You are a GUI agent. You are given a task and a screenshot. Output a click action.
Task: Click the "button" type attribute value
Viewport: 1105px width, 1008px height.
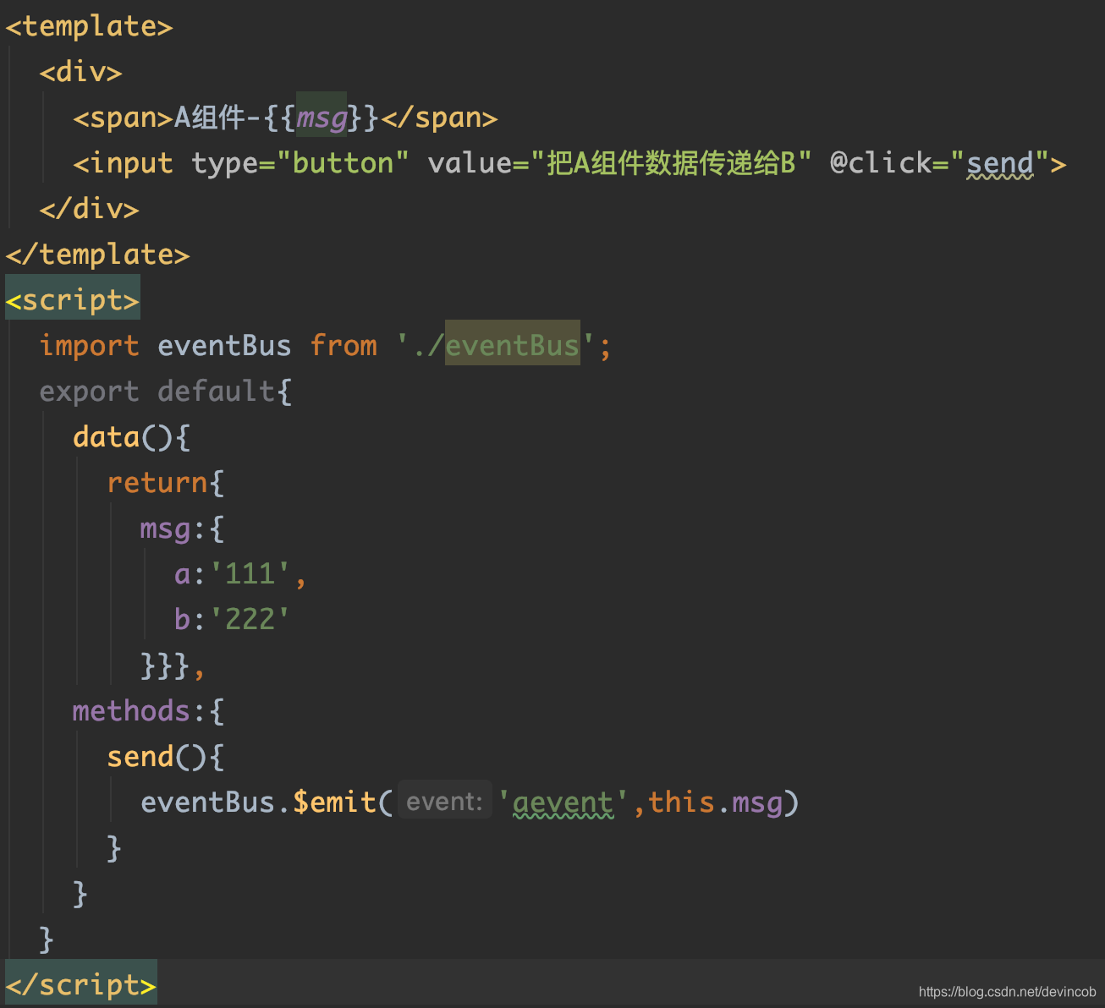[x=343, y=163]
